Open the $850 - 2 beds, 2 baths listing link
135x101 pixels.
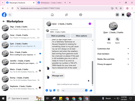pos(58,32)
